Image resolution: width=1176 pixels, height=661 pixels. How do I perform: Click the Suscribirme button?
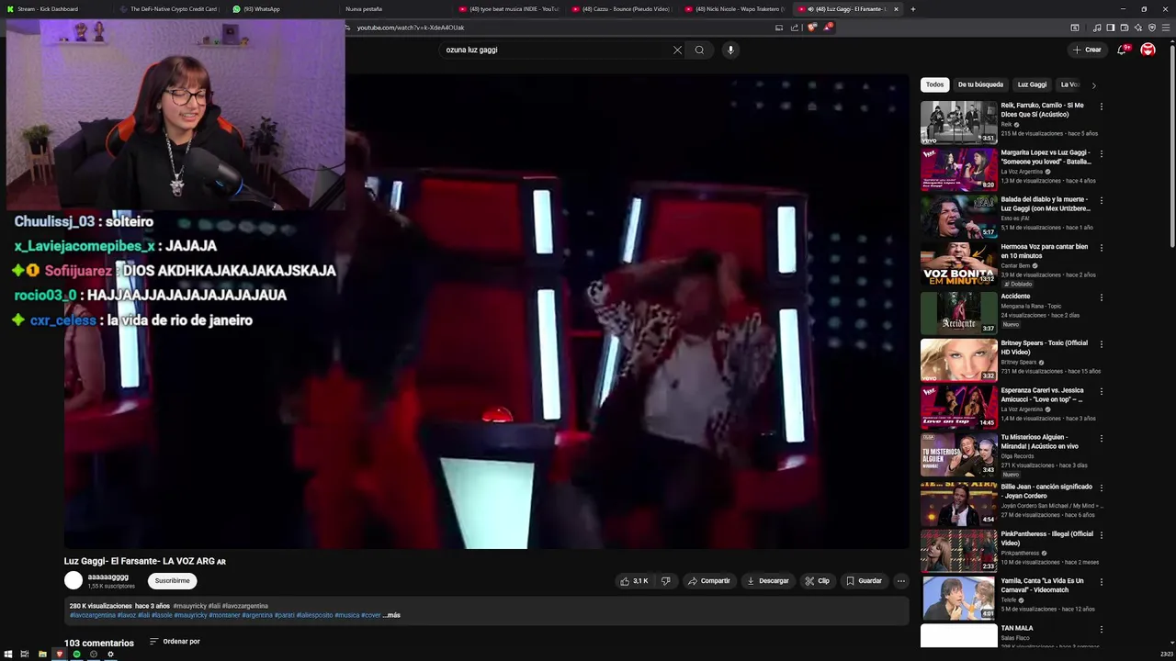coord(172,580)
